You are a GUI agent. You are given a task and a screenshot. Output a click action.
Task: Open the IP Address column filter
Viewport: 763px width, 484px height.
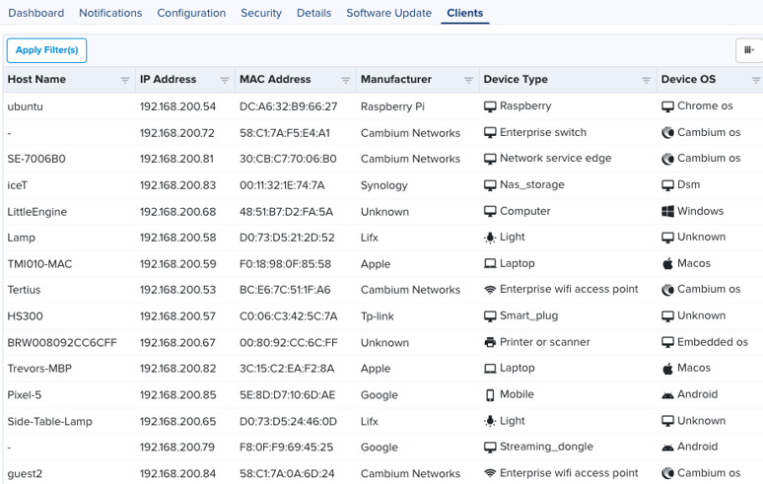tap(225, 80)
